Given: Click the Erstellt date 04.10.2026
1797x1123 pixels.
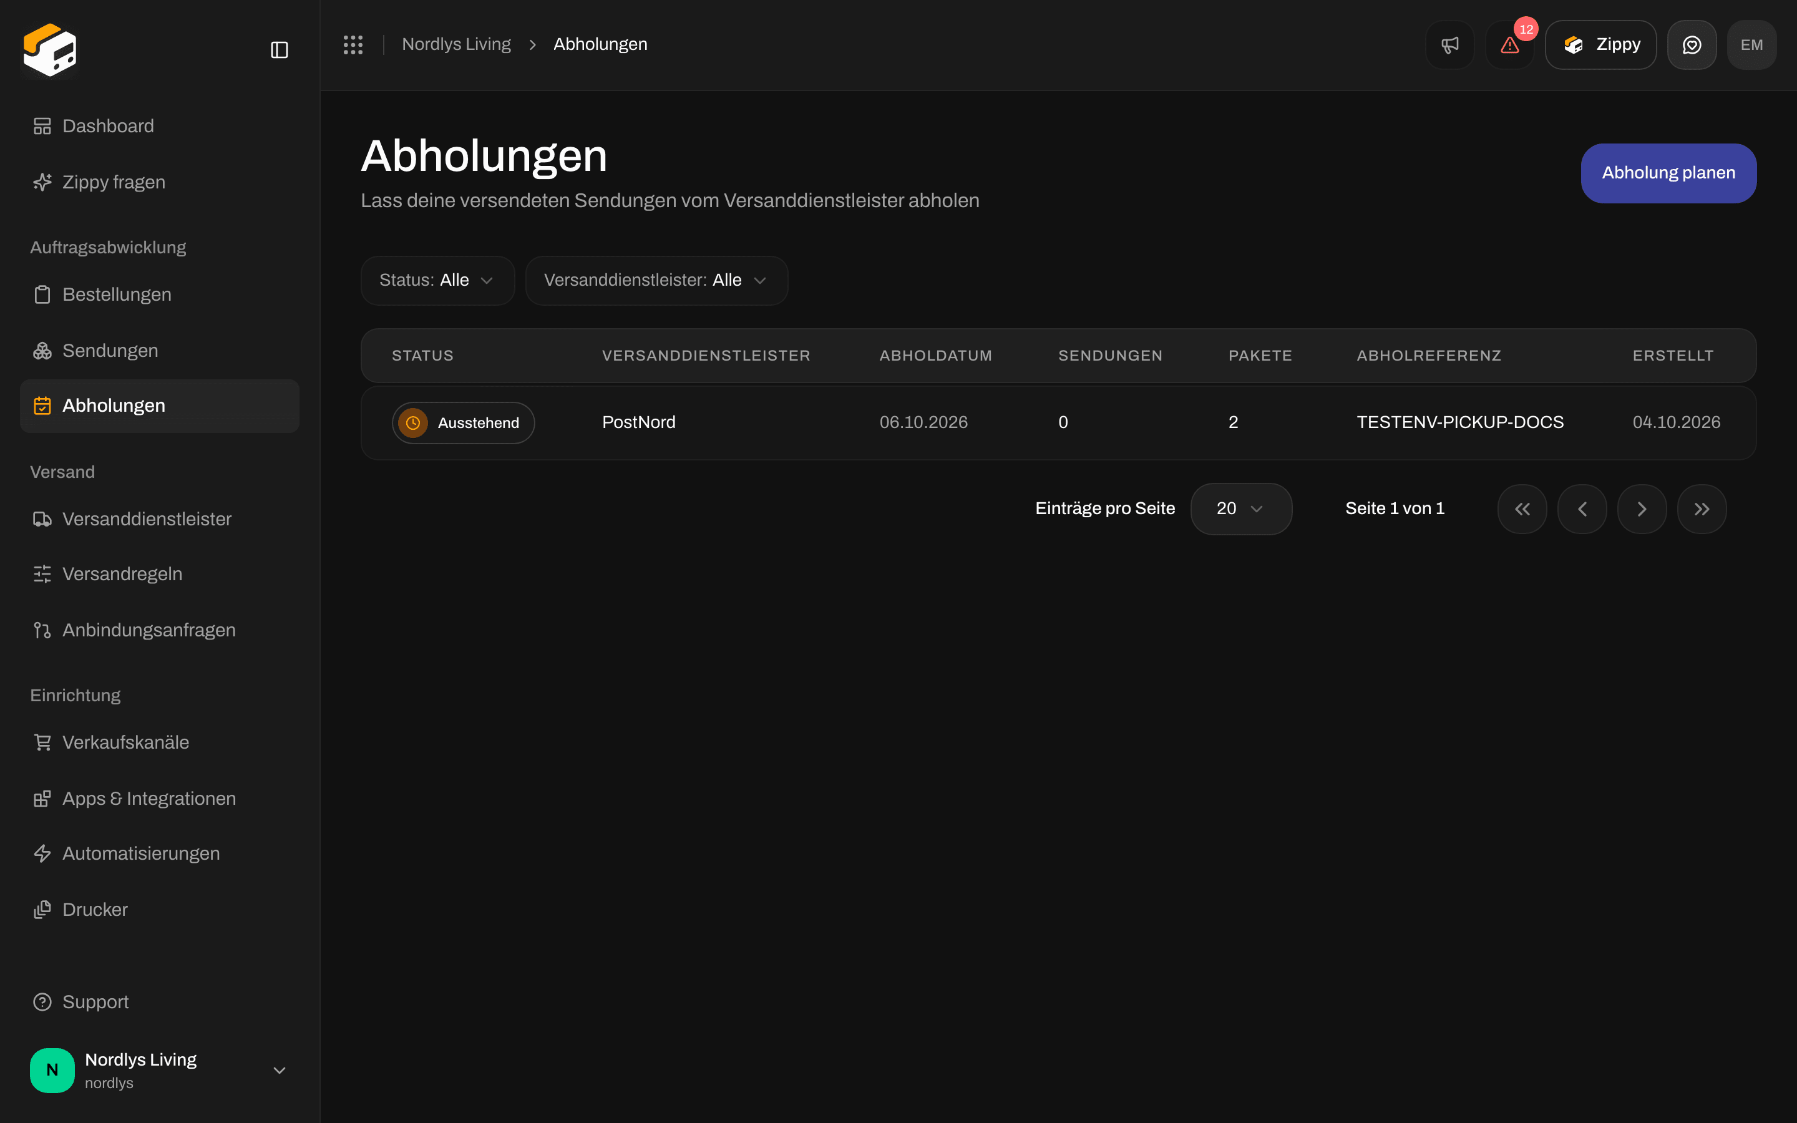Looking at the screenshot, I should click(x=1676, y=422).
